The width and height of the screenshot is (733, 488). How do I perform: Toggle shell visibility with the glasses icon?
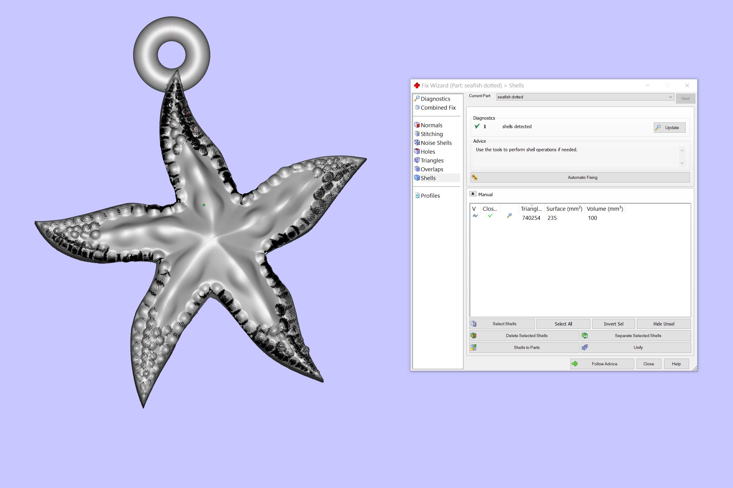click(475, 216)
